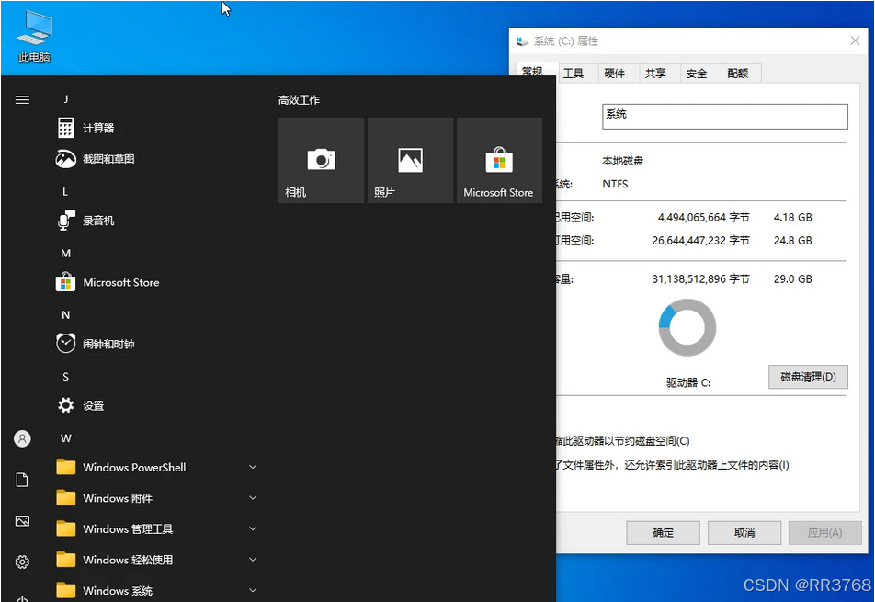
Task: Expand the Windows 系统 folder chevron
Action: pyautogui.click(x=253, y=590)
